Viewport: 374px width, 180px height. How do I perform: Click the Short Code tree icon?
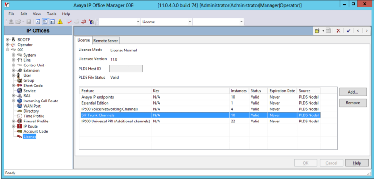pyautogui.click(x=20, y=86)
